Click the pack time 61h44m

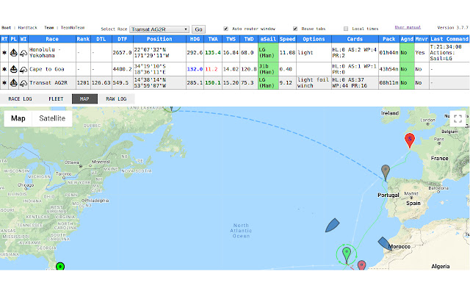coord(388,52)
